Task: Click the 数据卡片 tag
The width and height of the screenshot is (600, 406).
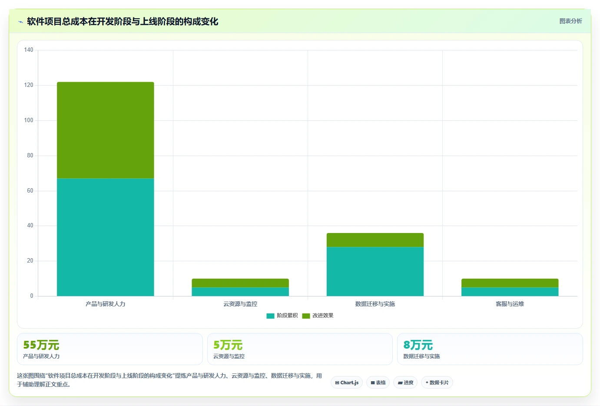Action: pyautogui.click(x=437, y=383)
